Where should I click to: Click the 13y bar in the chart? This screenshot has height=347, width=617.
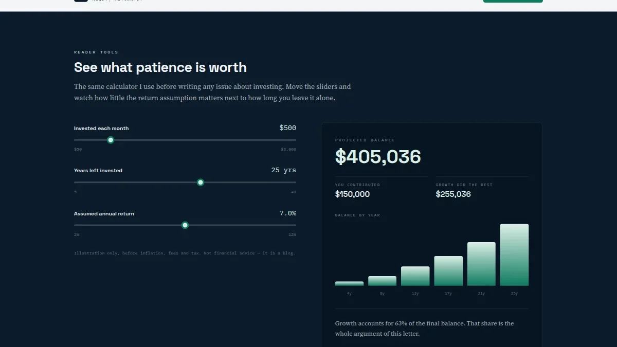point(415,276)
